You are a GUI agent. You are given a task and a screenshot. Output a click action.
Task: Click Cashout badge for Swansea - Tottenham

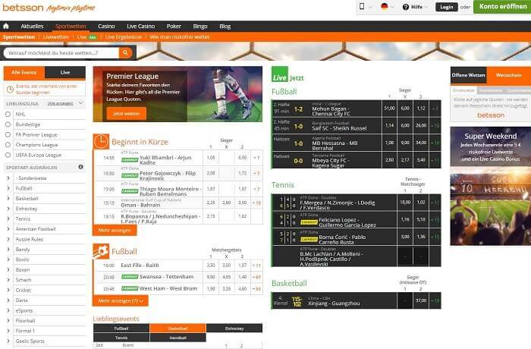130,277
